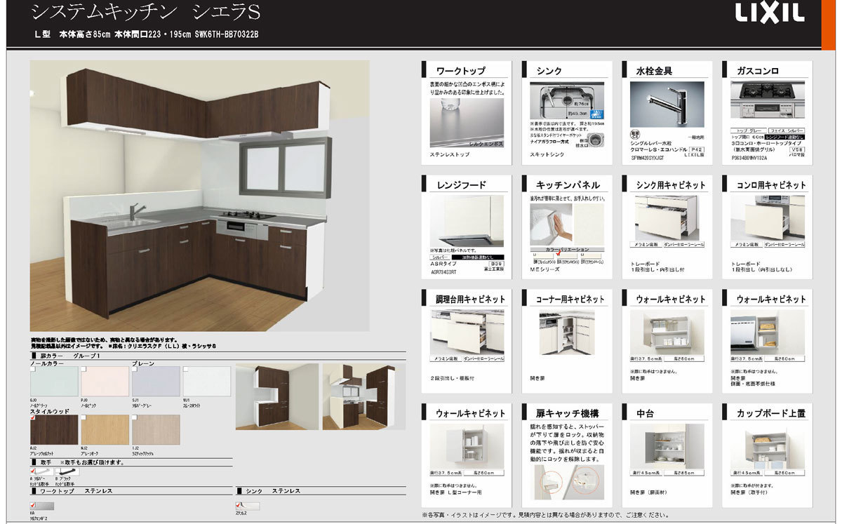Screen dimensions: 842x524
Task: Click the V56 page tag on the stove card
Action: point(796,150)
